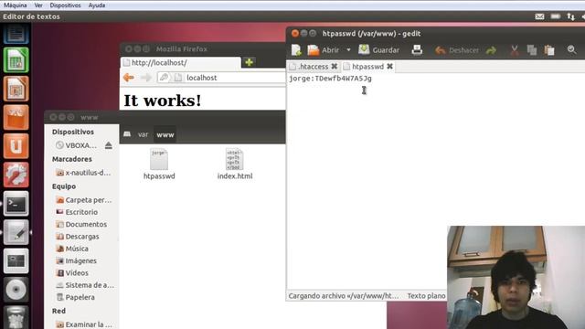Click the redo arrow icon in gedit
Image resolution: width=585 pixels, height=329 pixels.
tap(492, 50)
